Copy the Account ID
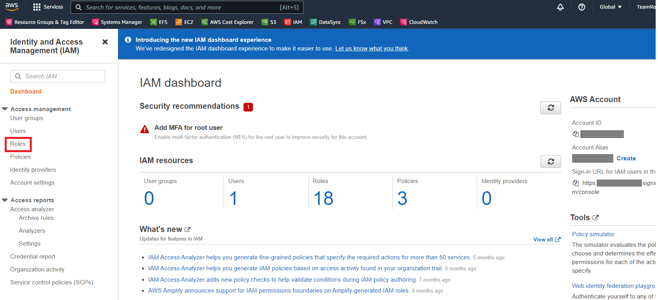Screen dimensions: 658x300 [576, 134]
